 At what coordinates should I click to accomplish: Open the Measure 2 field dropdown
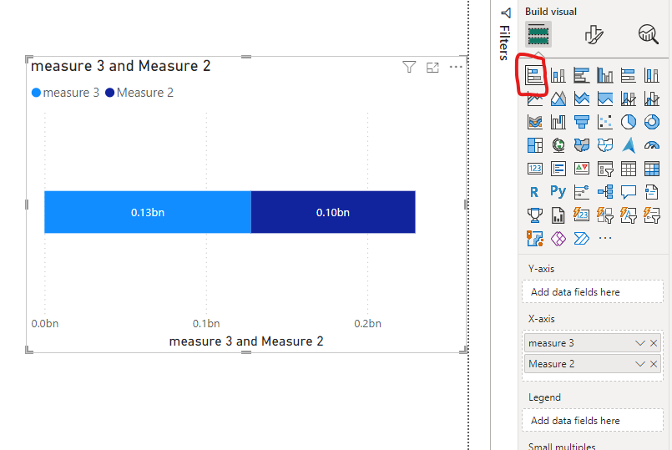[639, 364]
